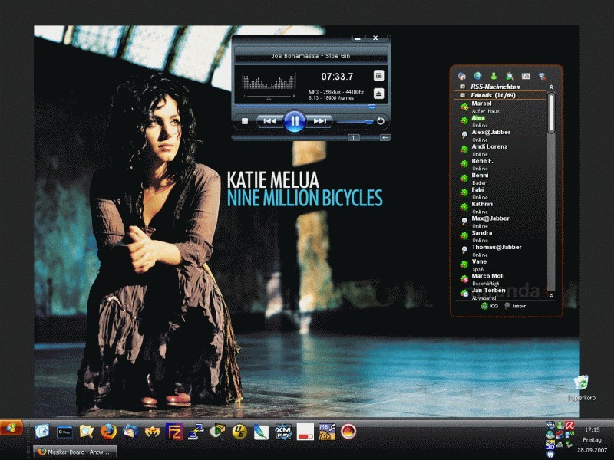Click the contact list vertical scrollbar thumb
Viewport: 614px width, 460px height.
click(x=551, y=113)
